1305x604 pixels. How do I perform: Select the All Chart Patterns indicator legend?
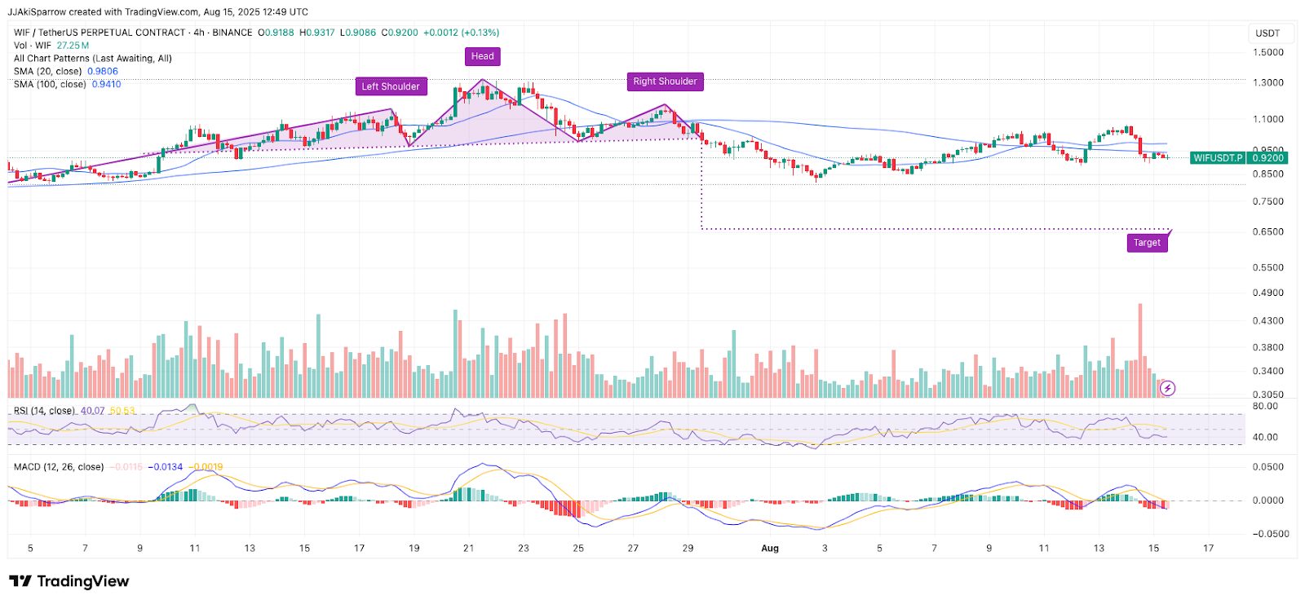pos(92,59)
